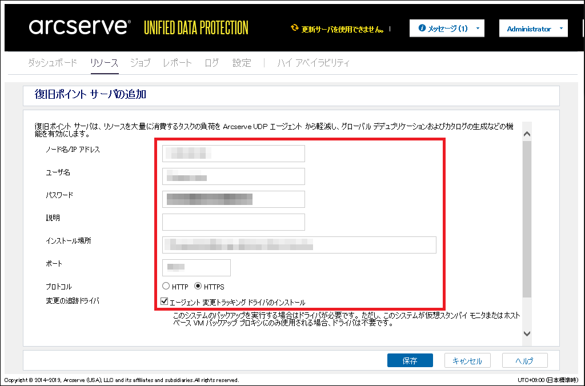585x386 pixels.
Task: Click the UNIFIED DATA PROTECTION title
Action: (x=197, y=27)
